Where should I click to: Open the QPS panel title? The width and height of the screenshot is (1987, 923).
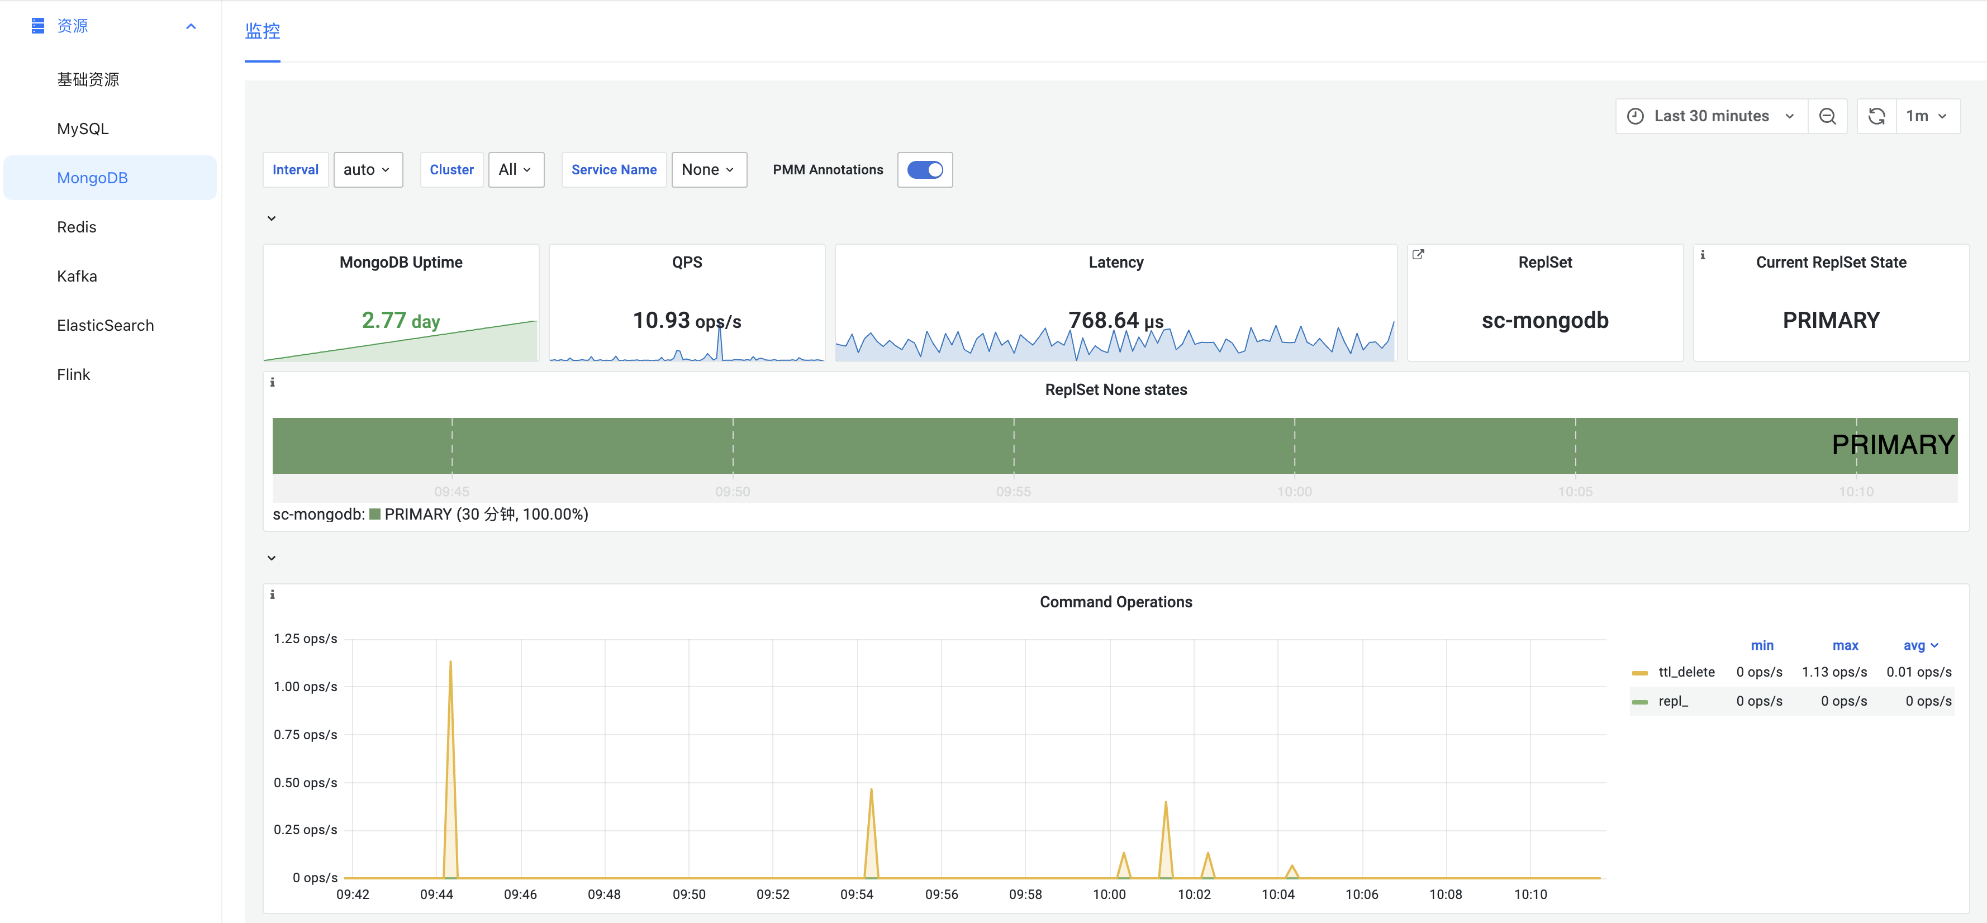point(687,262)
